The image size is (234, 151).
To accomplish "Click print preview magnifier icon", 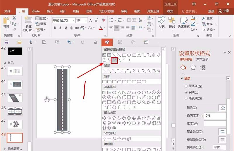I will 44,42.
